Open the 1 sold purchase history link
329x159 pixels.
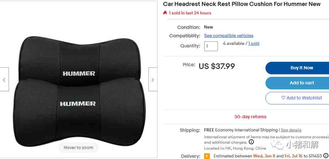(x=254, y=44)
